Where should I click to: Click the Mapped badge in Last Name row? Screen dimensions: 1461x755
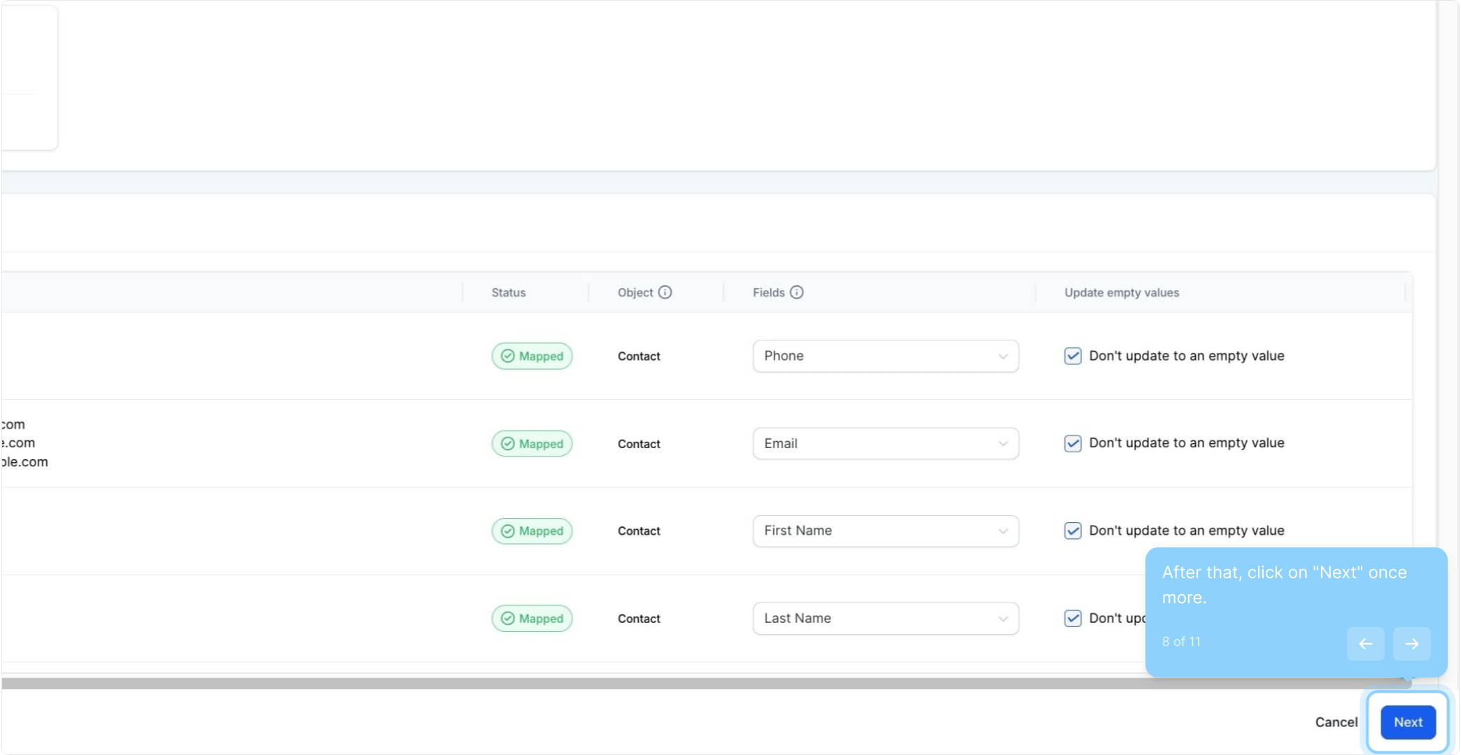[532, 619]
